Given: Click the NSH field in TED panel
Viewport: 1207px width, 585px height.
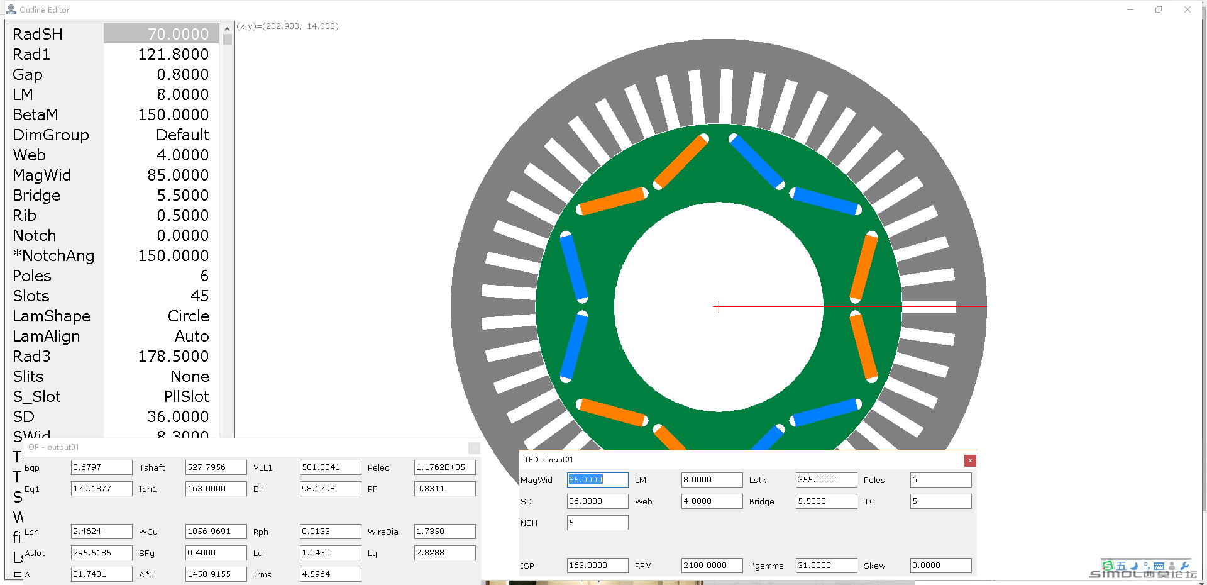Looking at the screenshot, I should tap(597, 523).
